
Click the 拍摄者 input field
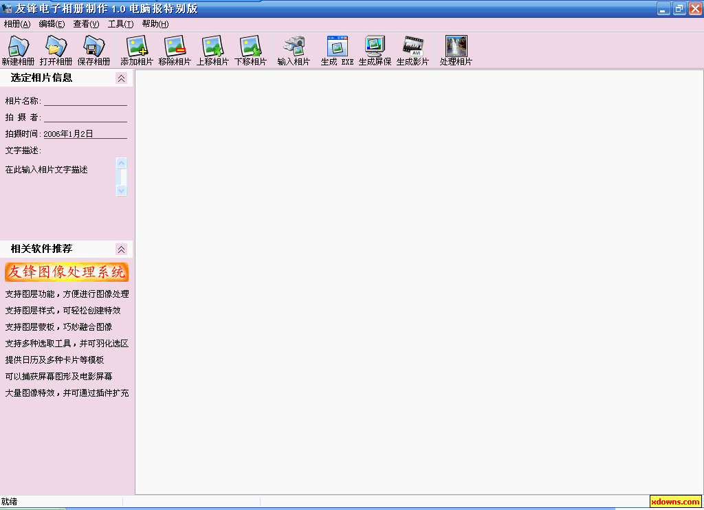coord(85,117)
